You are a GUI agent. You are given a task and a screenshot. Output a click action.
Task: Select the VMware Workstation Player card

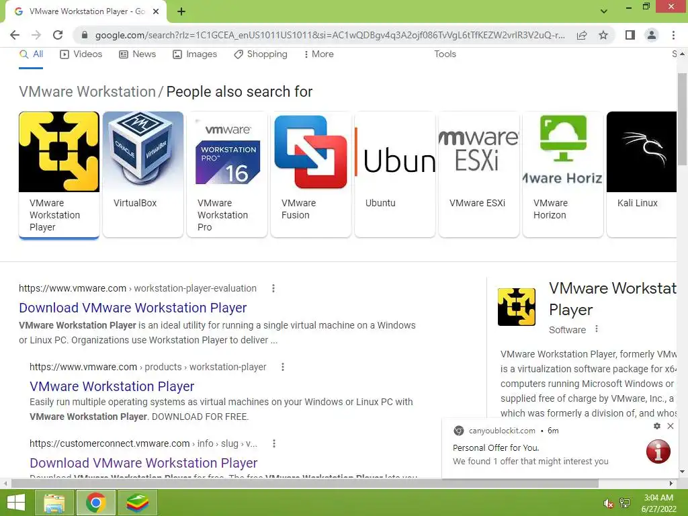tap(59, 175)
